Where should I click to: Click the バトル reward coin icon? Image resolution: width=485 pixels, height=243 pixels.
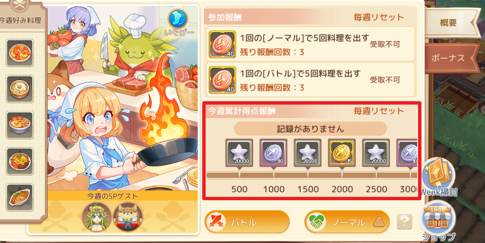click(223, 80)
